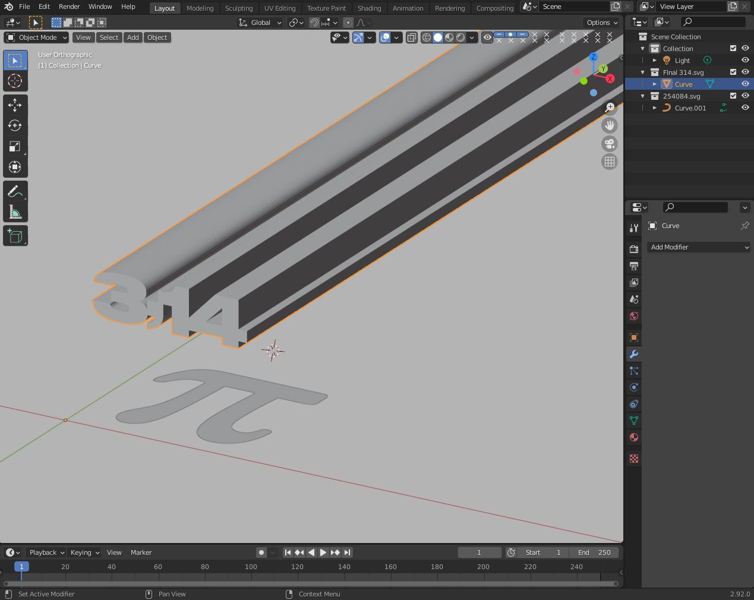
Task: Open Object properties tab
Action: tap(634, 337)
